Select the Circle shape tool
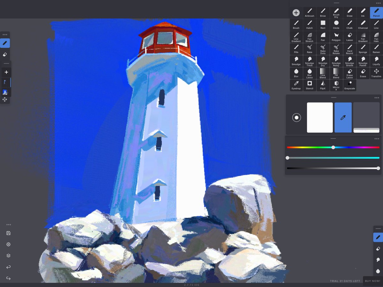 [x=336, y=25]
